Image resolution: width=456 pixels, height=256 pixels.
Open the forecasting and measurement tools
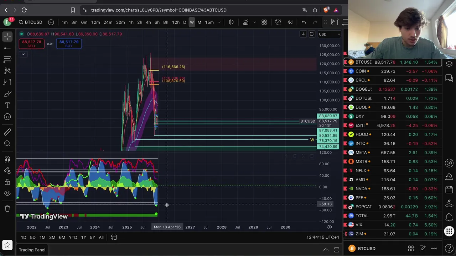[x=7, y=82]
